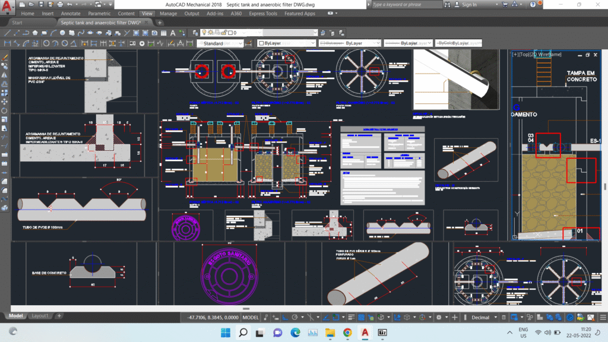Open the Table tool in draw toolbar
The image size is (608, 342).
[164, 33]
